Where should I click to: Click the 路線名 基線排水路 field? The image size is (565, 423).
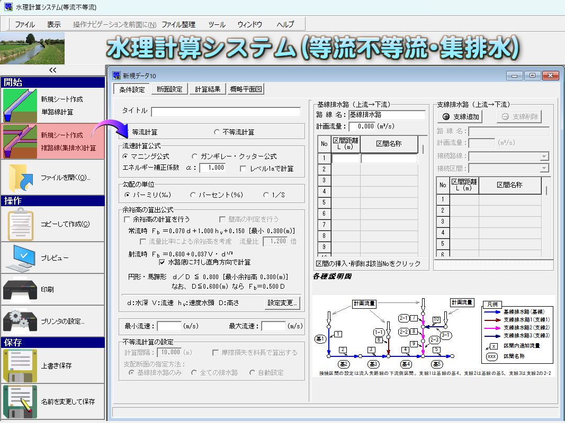(x=387, y=115)
